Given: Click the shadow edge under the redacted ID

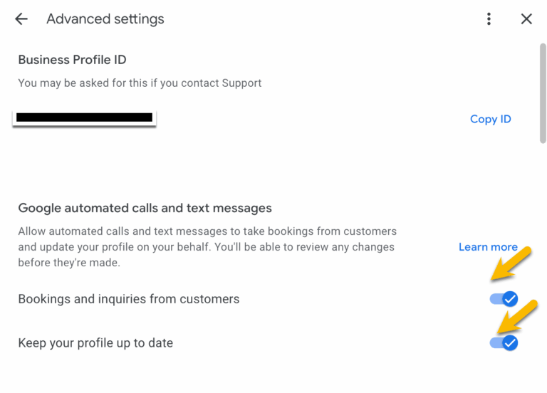Looking at the screenshot, I should click(x=84, y=126).
